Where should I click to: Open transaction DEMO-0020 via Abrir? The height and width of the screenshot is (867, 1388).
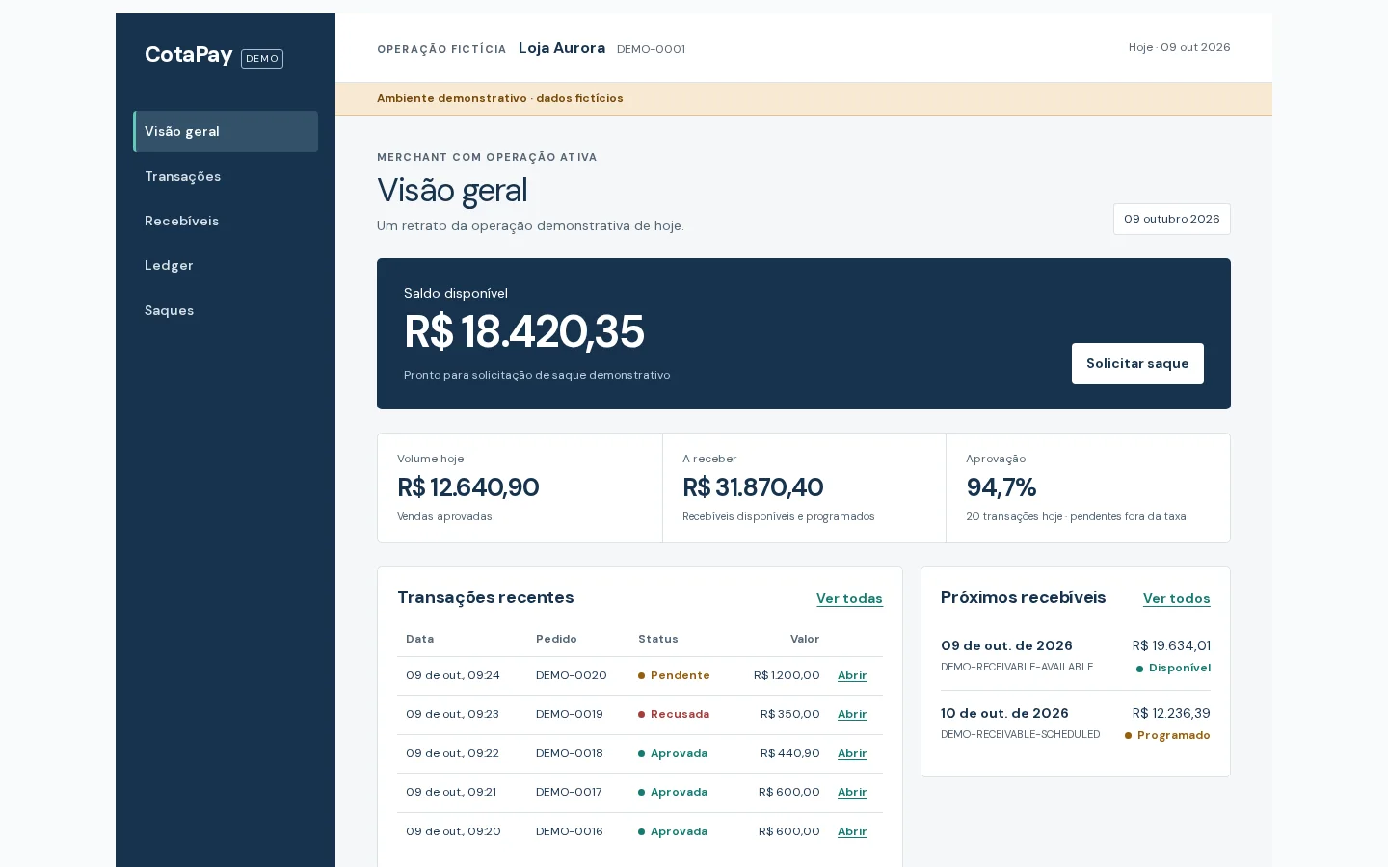pos(852,675)
